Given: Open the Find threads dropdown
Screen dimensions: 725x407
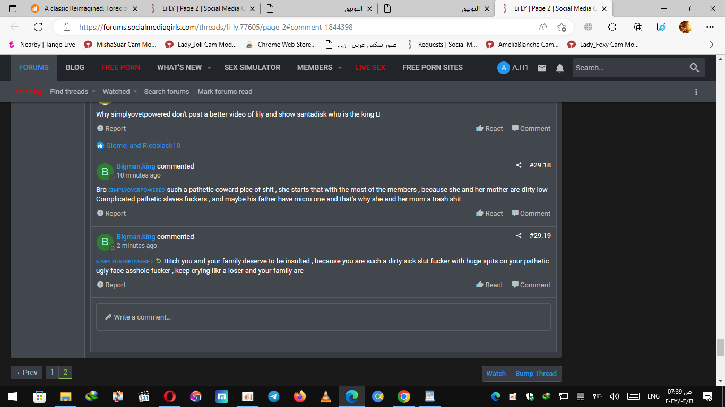Looking at the screenshot, I should click(73, 92).
